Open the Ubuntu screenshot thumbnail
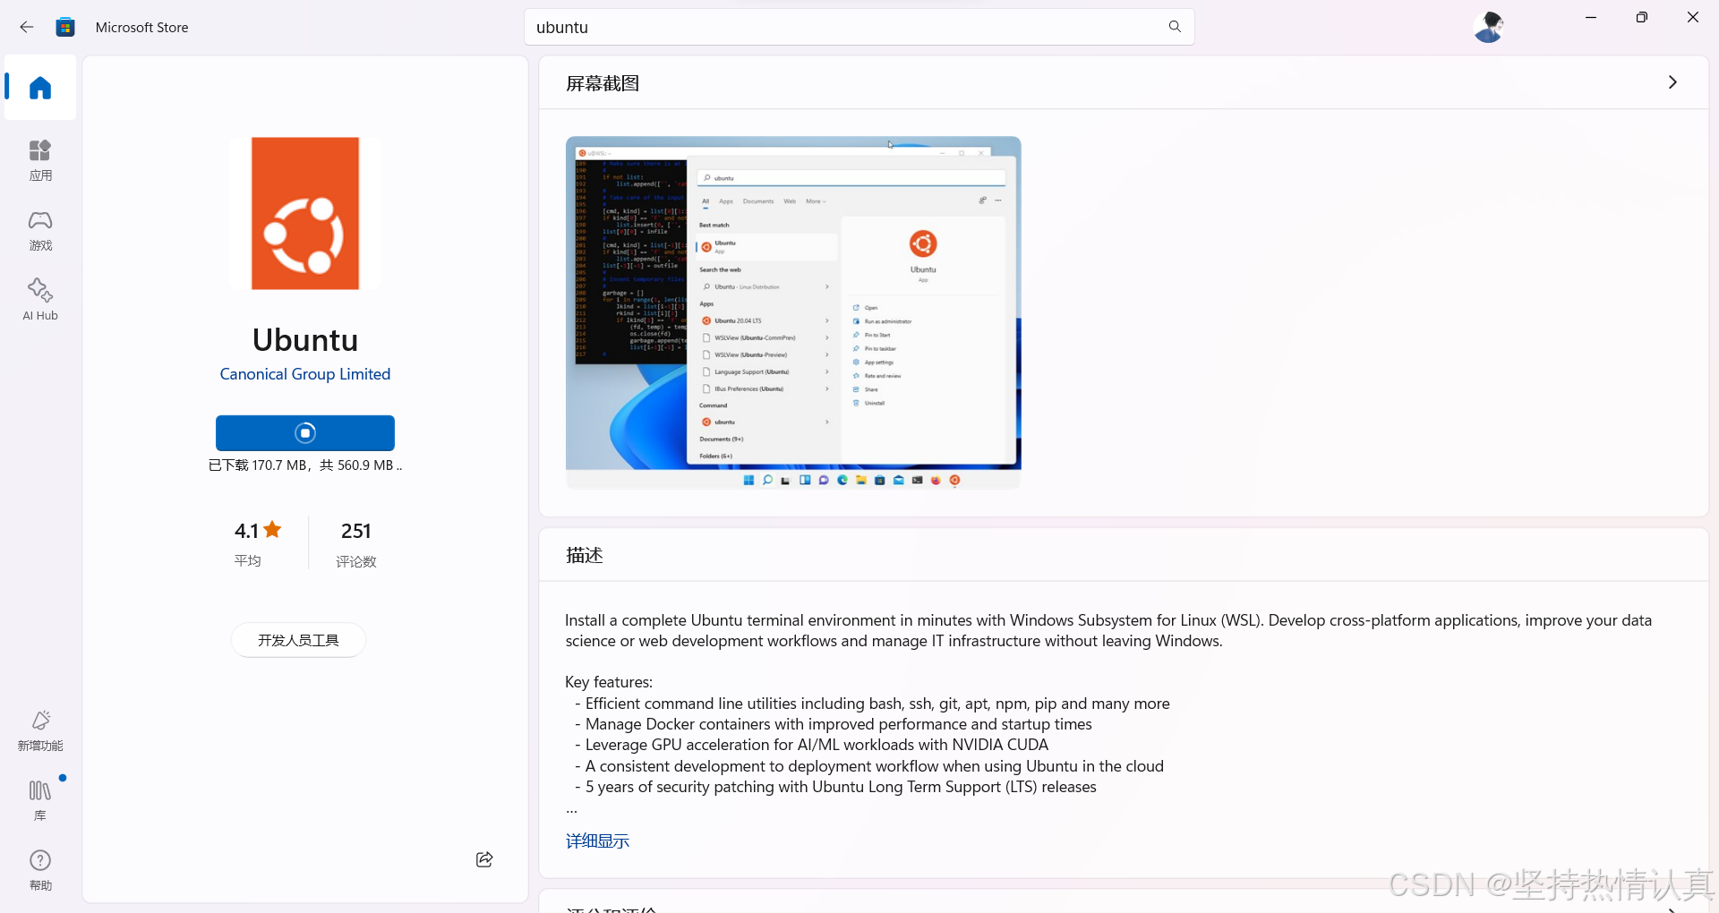 (x=793, y=312)
